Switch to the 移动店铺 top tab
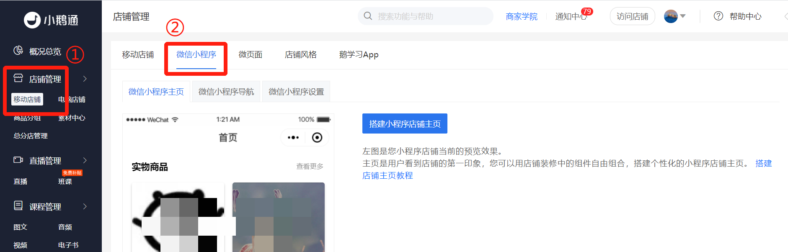 click(138, 55)
